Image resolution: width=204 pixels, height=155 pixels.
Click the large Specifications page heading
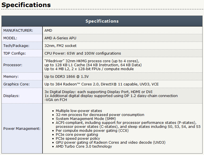[x=26, y=5]
